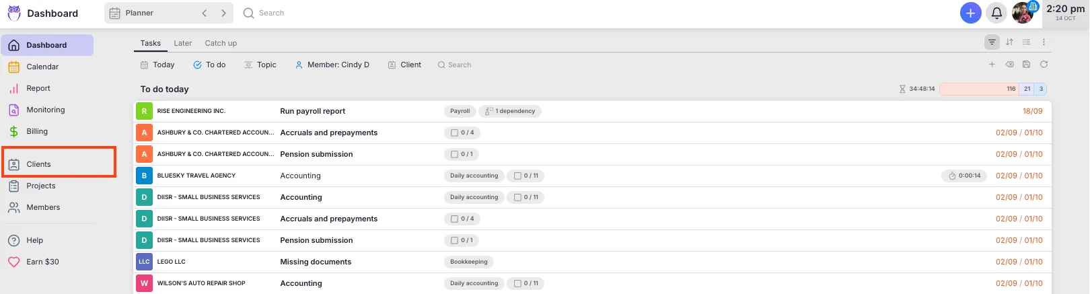Toggle the filter icon above tasks

[x=992, y=42]
